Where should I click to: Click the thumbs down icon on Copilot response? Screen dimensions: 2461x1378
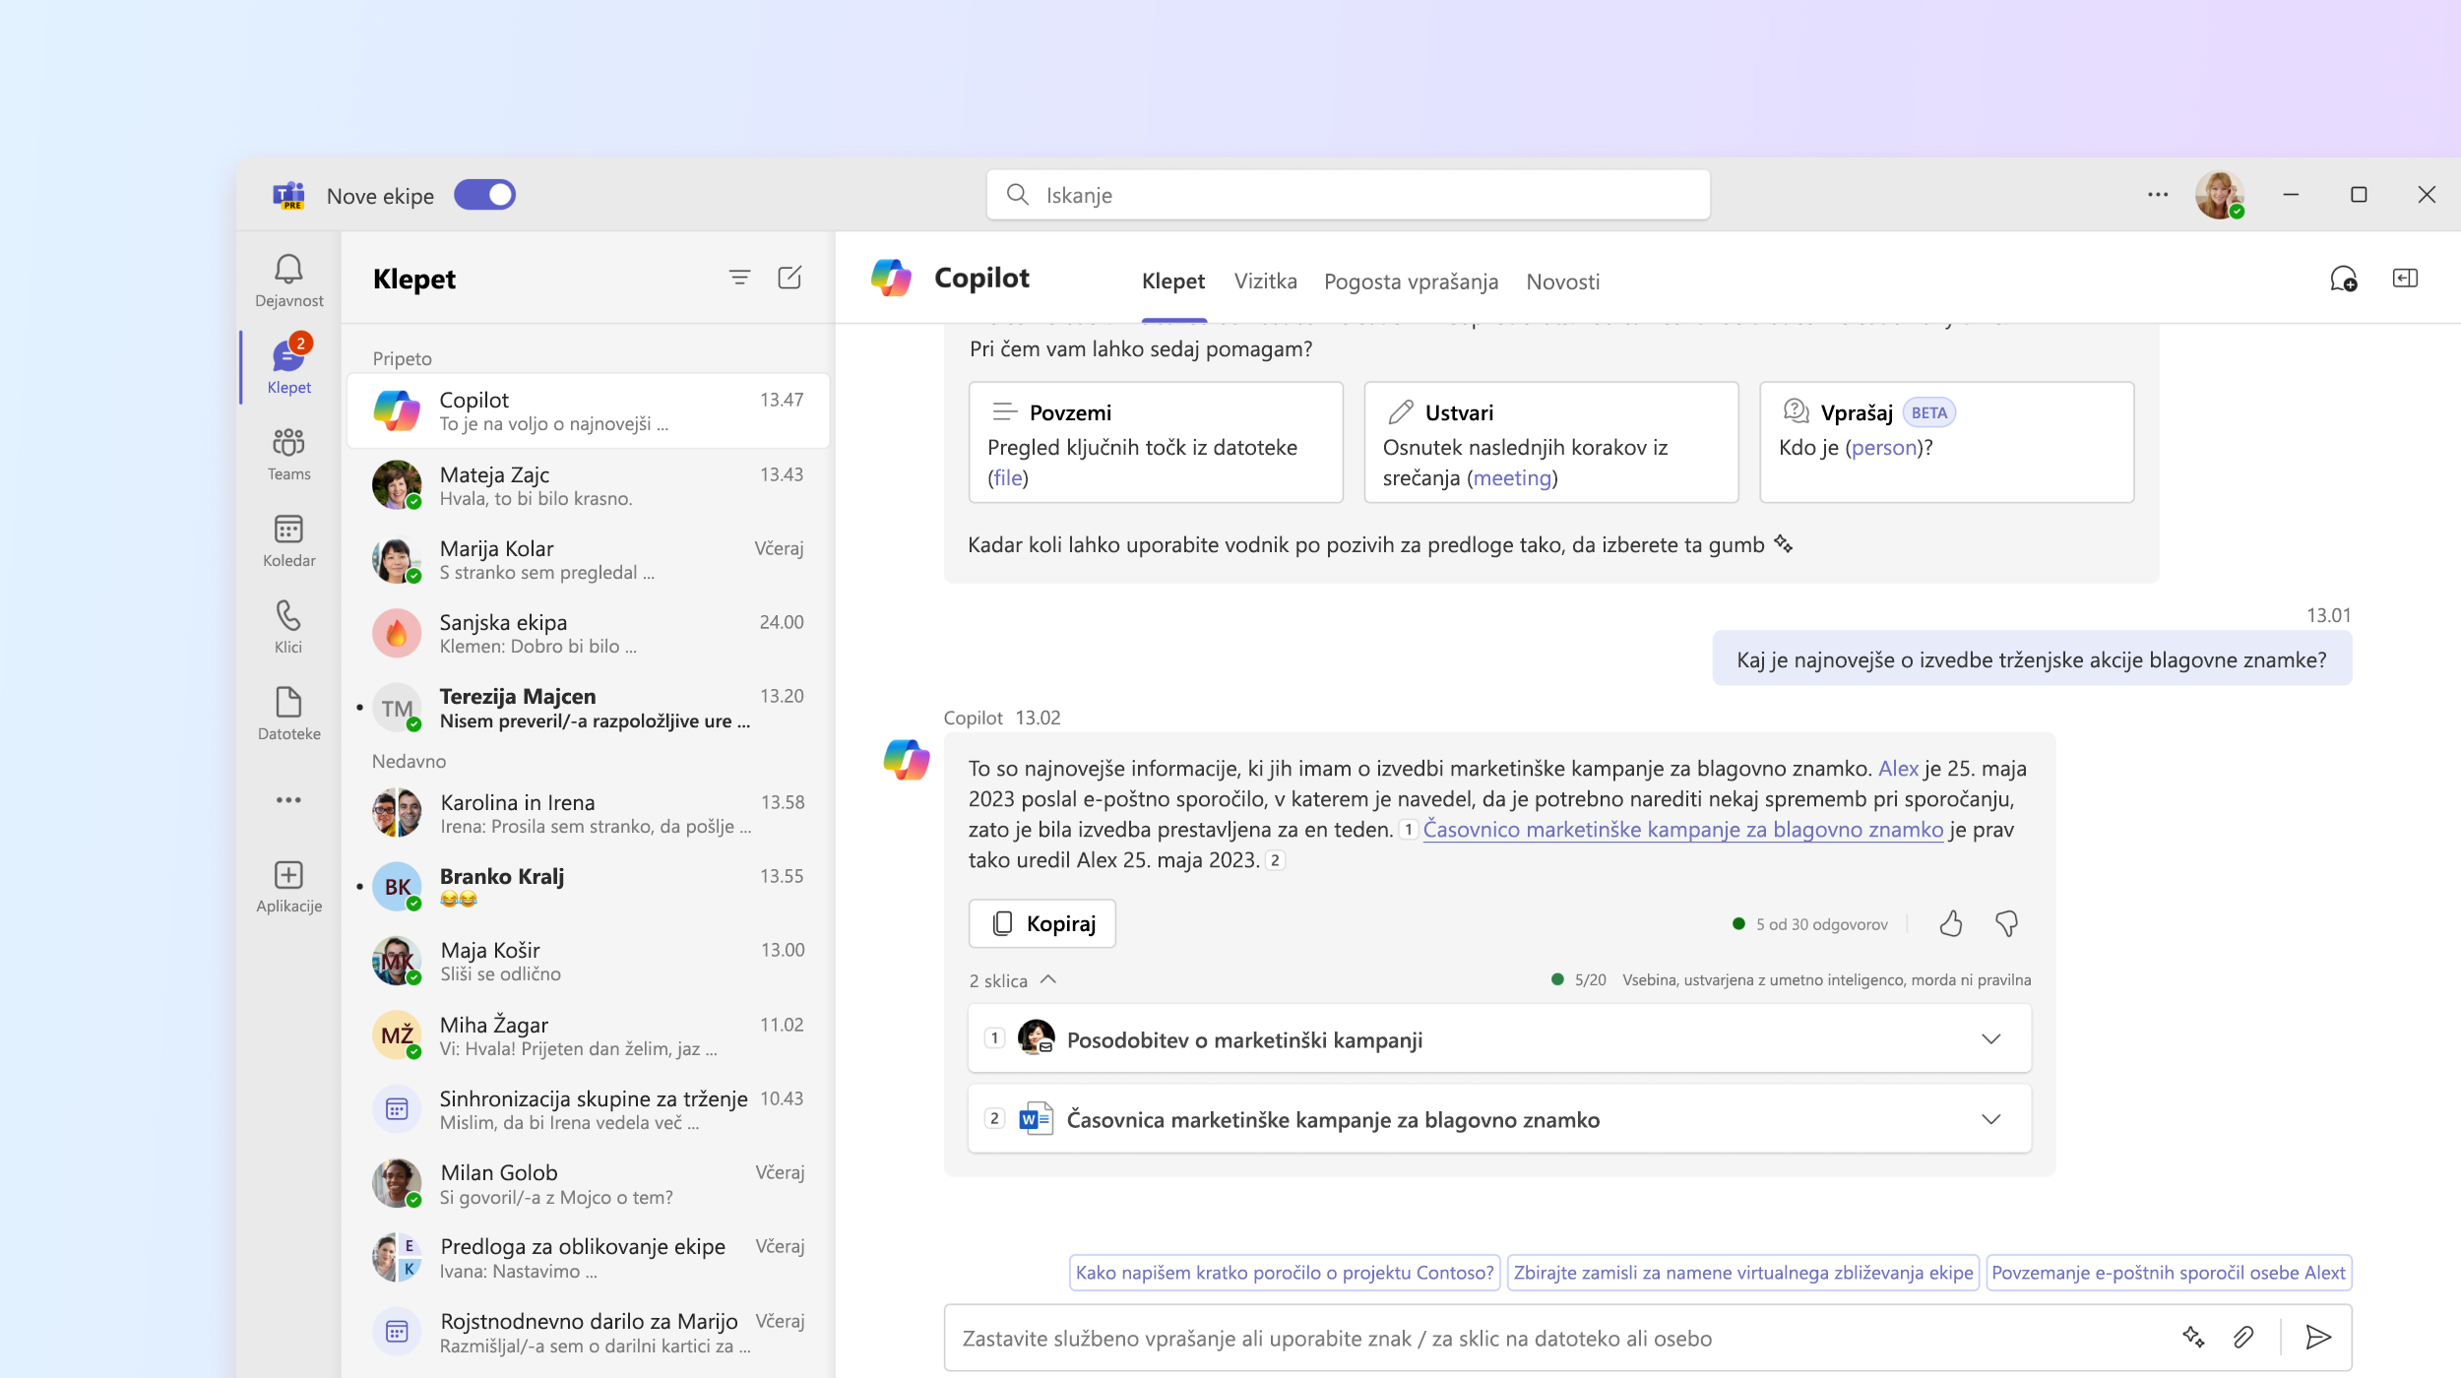click(2008, 923)
